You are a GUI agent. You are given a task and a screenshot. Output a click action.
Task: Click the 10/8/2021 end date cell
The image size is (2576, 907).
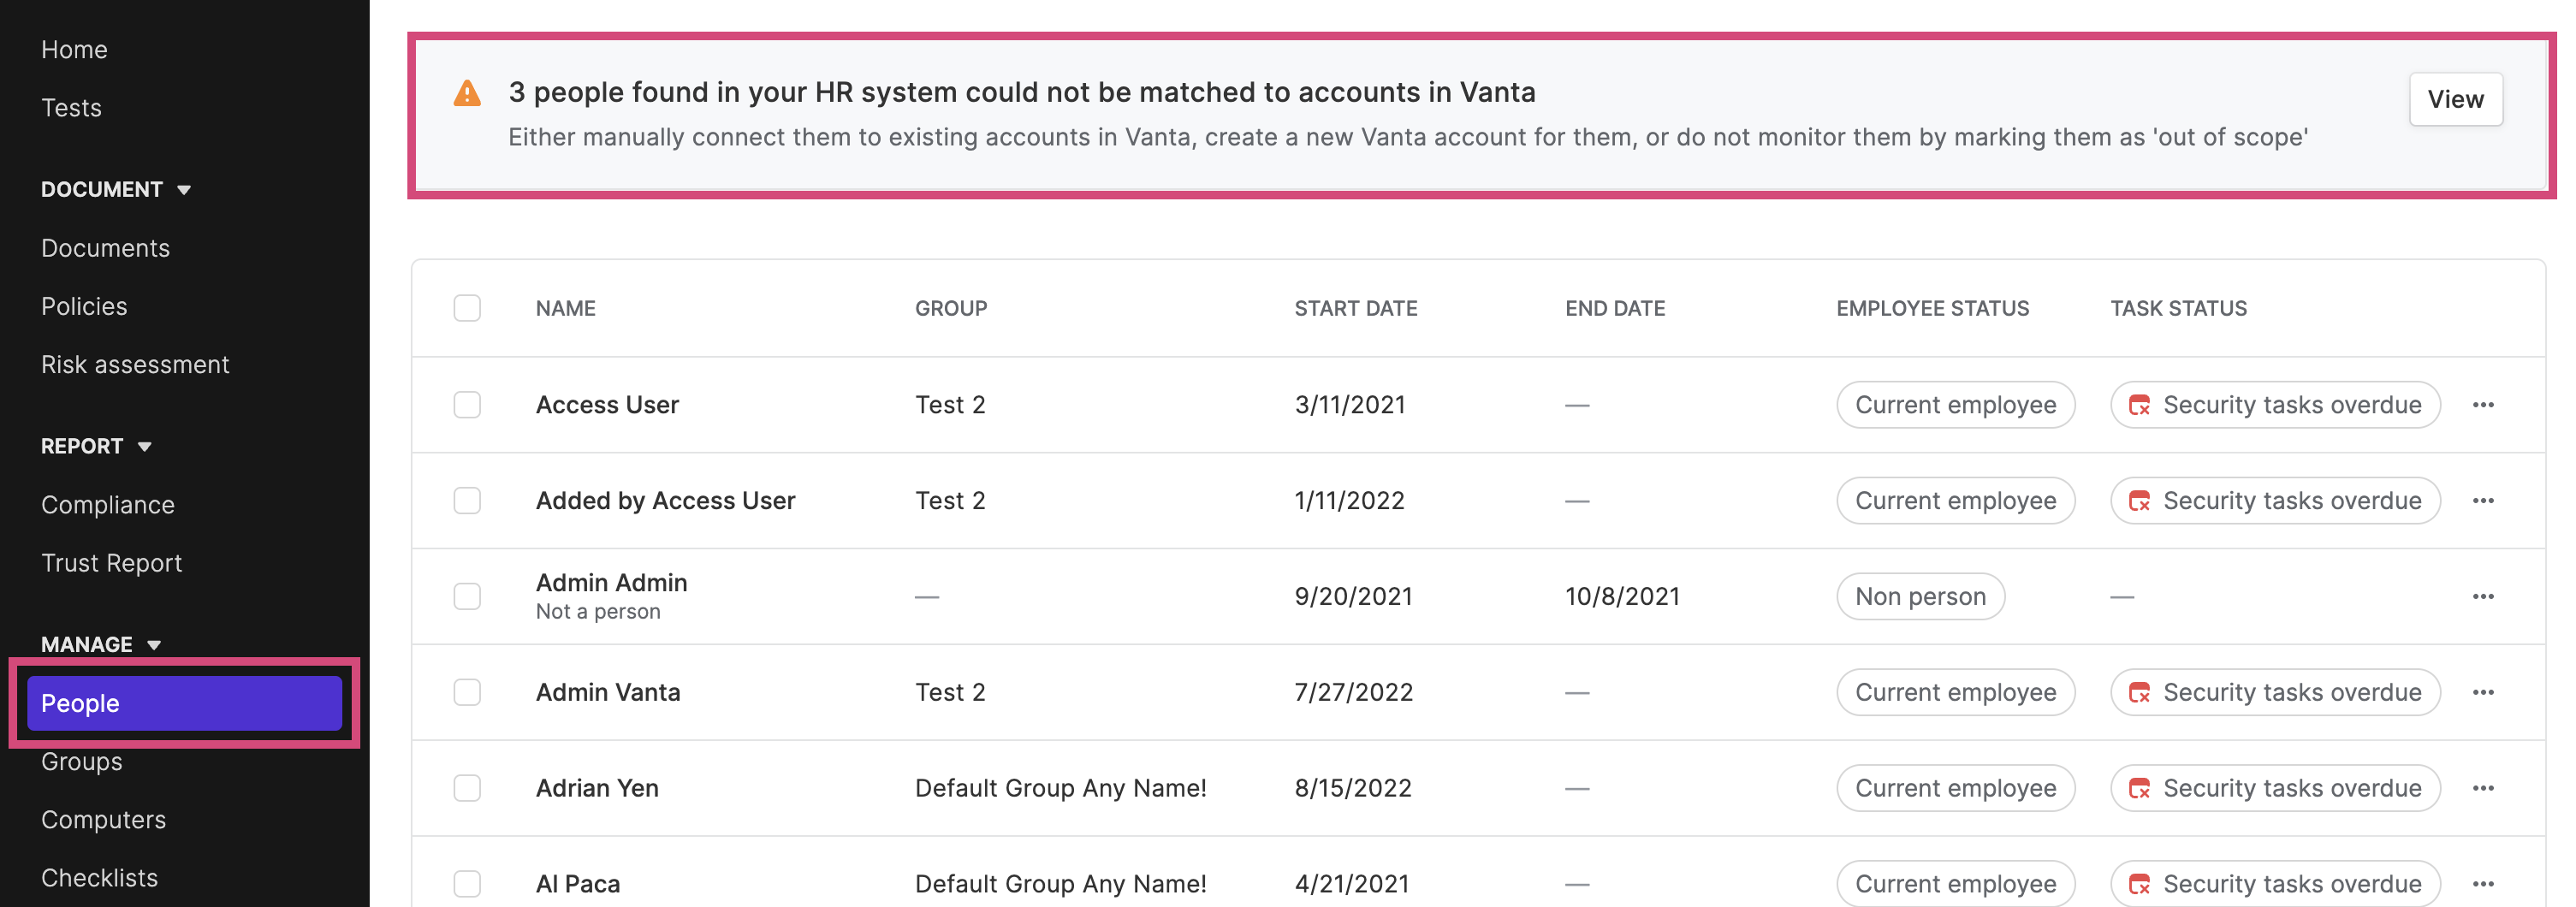pos(1622,597)
